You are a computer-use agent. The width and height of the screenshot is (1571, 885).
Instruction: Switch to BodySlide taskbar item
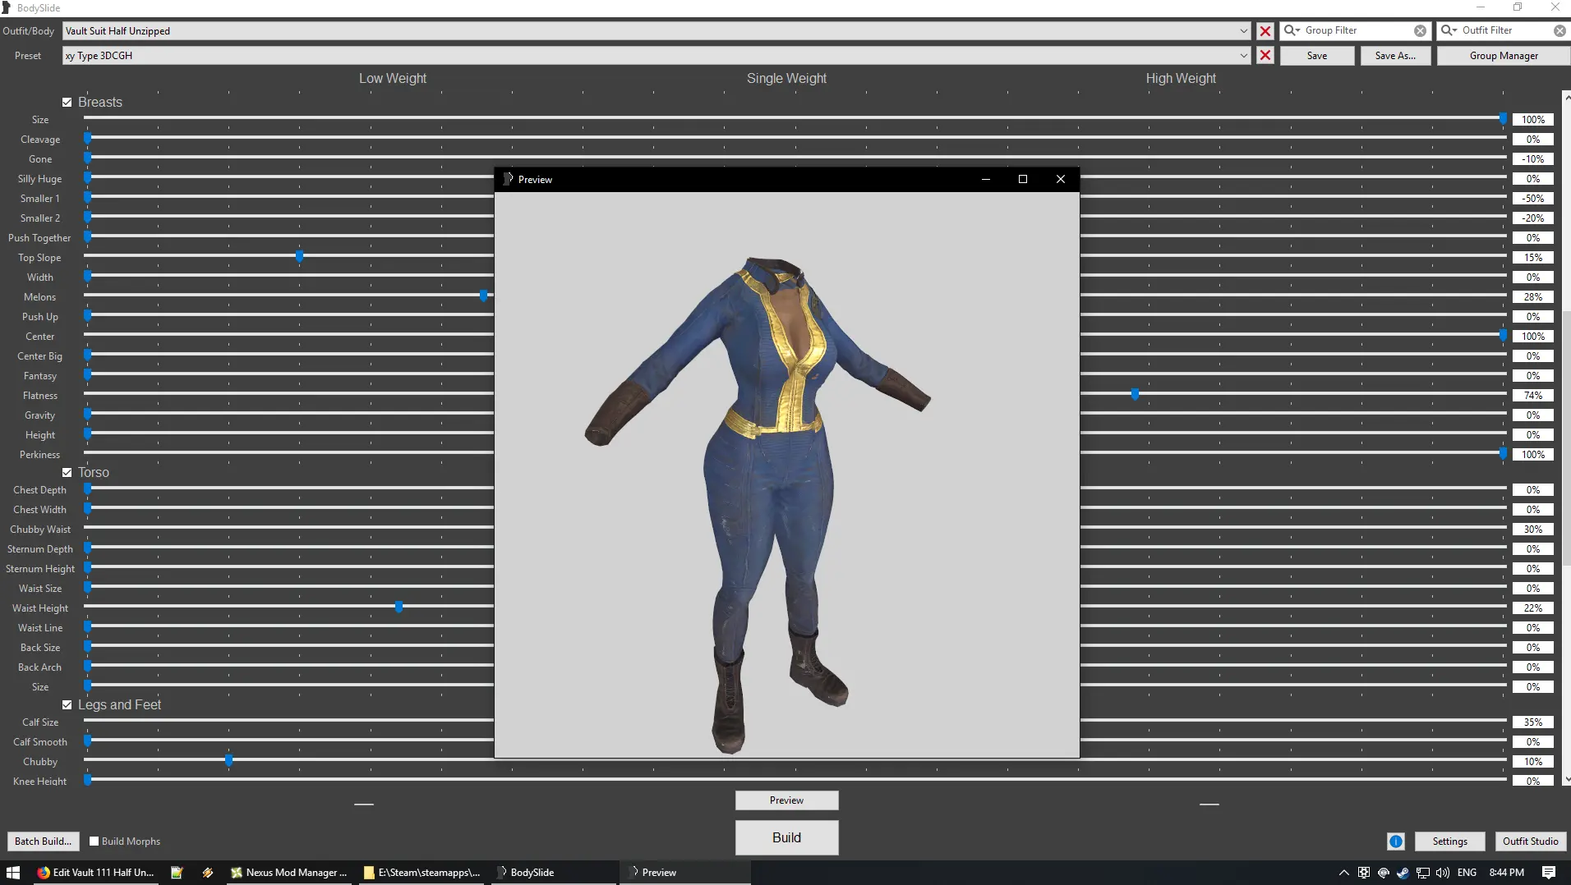[x=555, y=873]
